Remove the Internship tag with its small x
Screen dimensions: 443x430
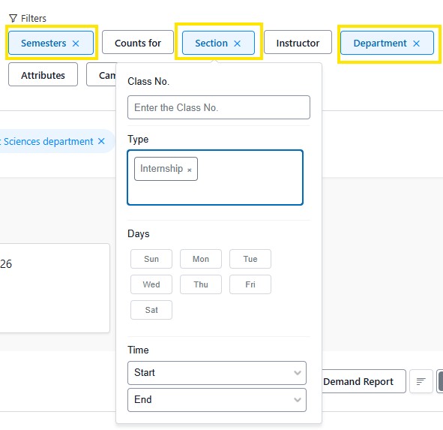[x=190, y=170]
